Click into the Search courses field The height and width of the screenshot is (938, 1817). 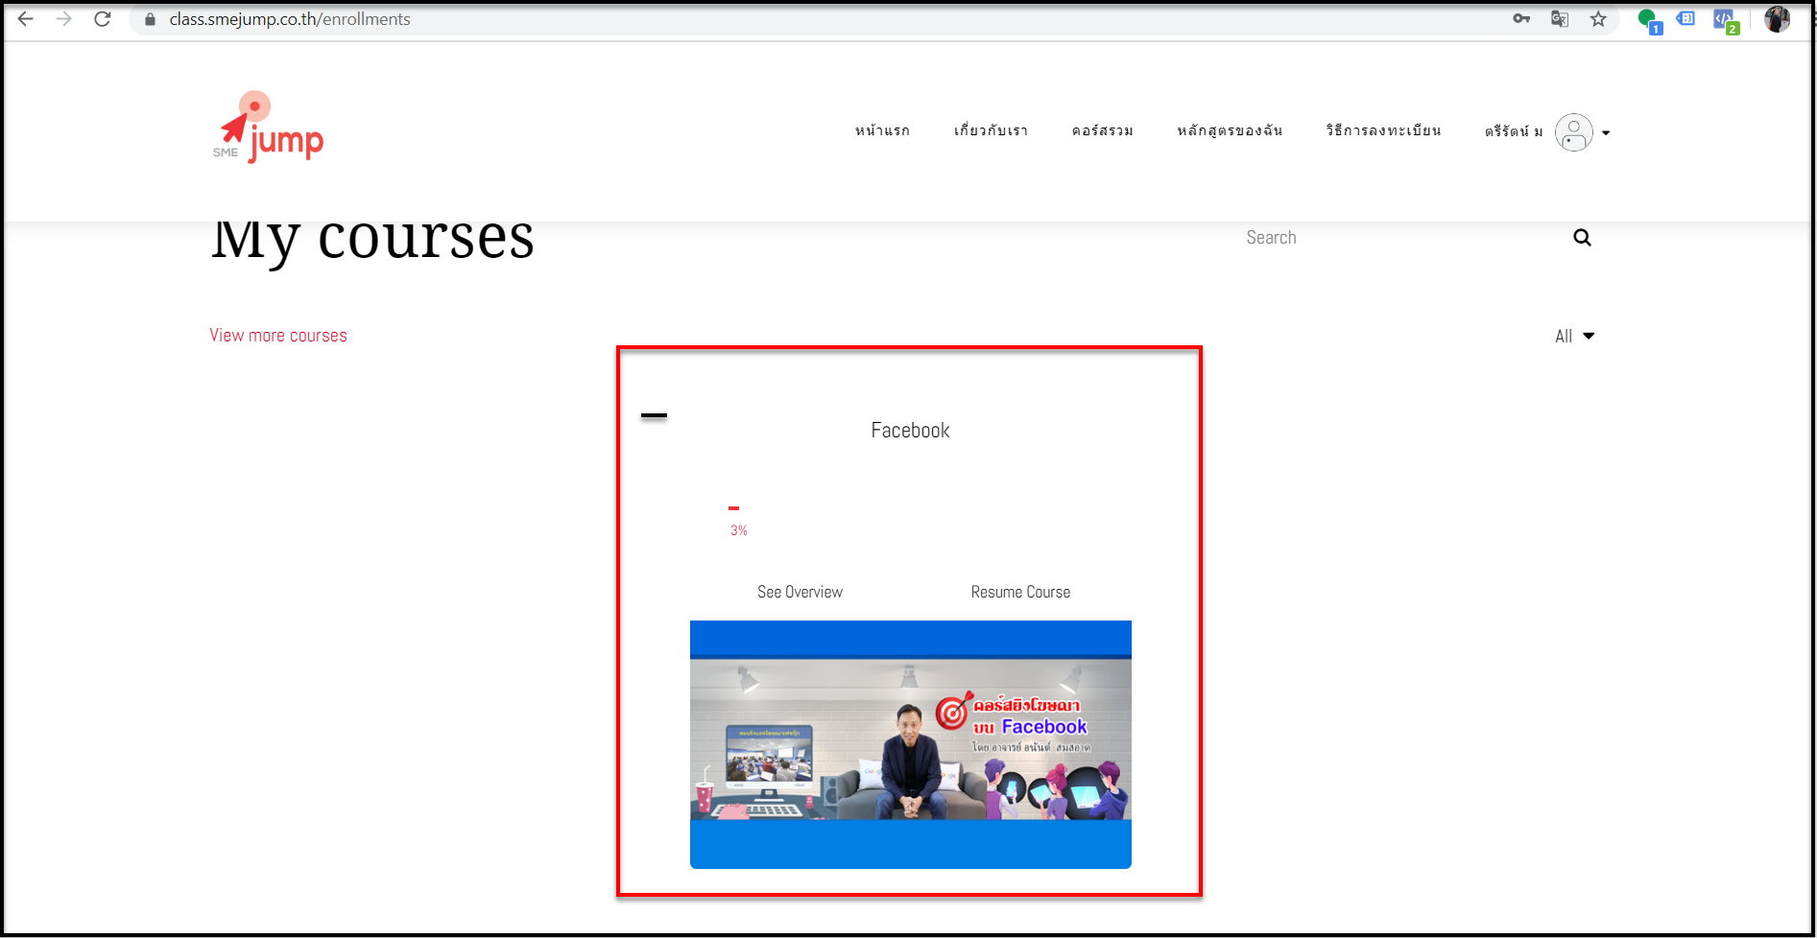[1401, 238]
